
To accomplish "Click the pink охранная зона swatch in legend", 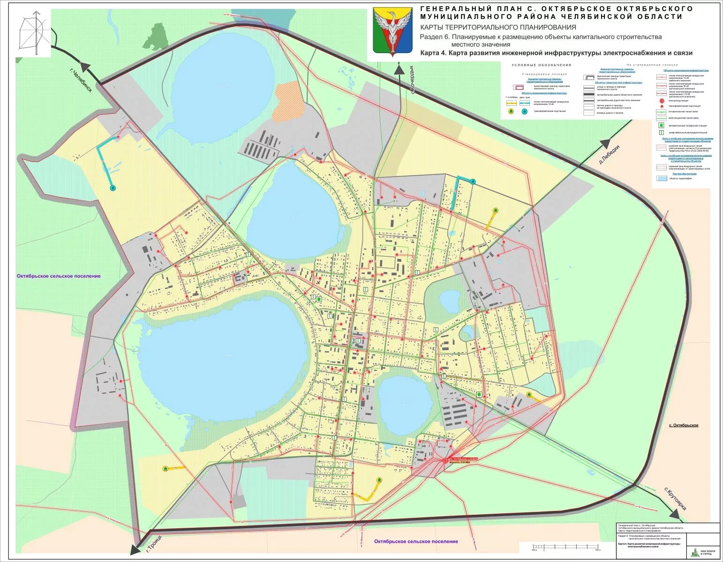I will coord(661,148).
